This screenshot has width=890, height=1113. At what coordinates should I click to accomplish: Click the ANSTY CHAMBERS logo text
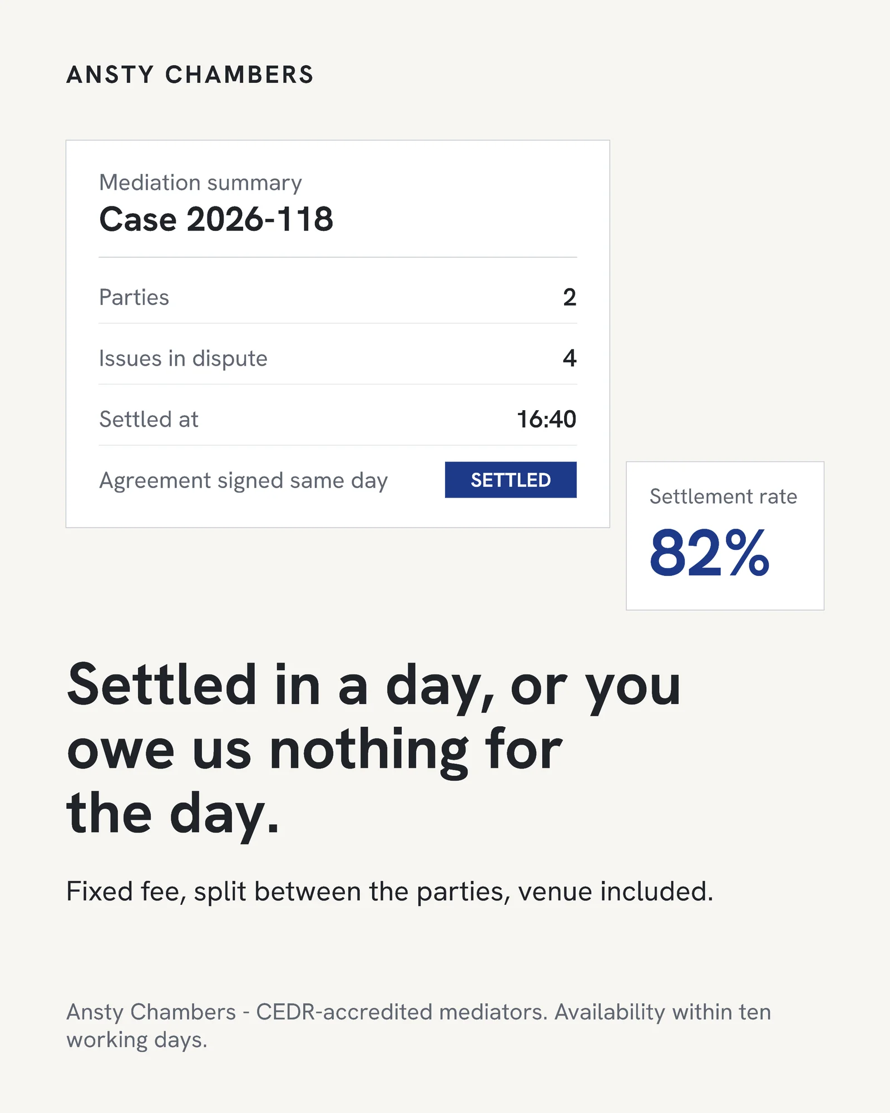190,75
